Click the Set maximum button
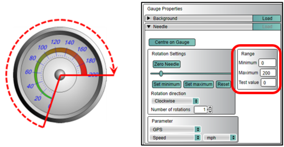The image size is (284, 147). pos(198,84)
